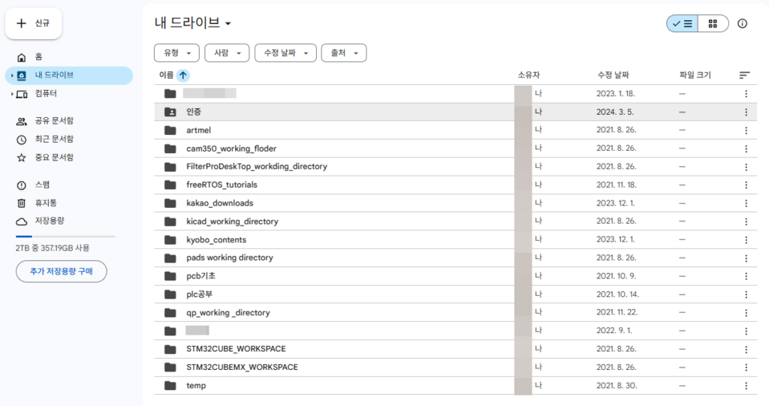This screenshot has width=769, height=406.
Task: Click the info (details) icon
Action: point(743,24)
